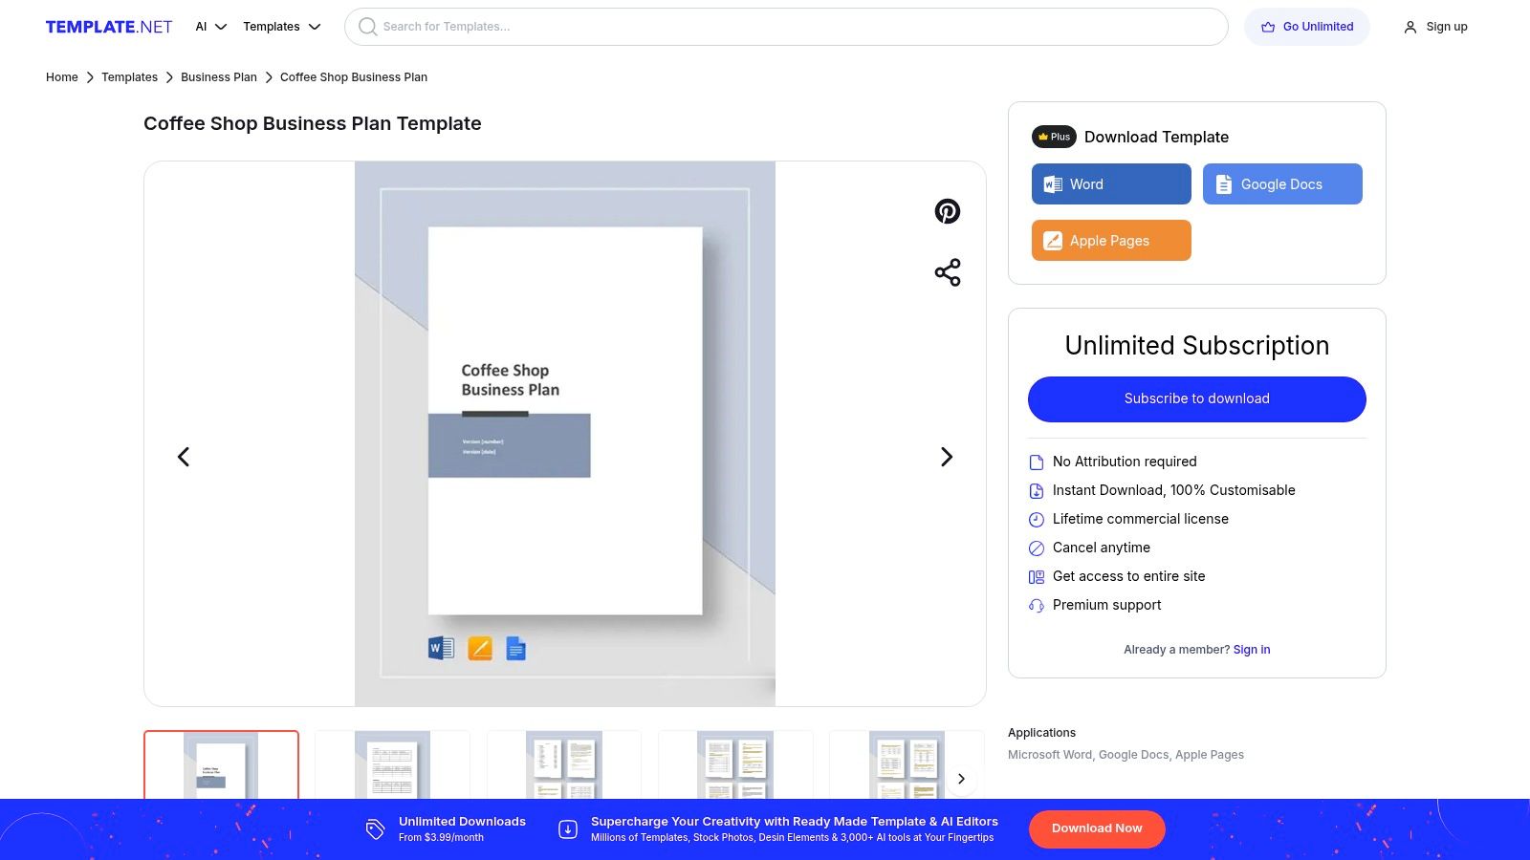
Task: Open the Templates dropdown menu
Action: [x=281, y=27]
